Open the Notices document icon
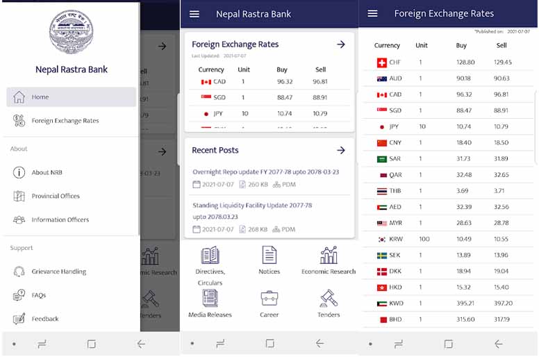This screenshot has width=539, height=357. pos(269,255)
